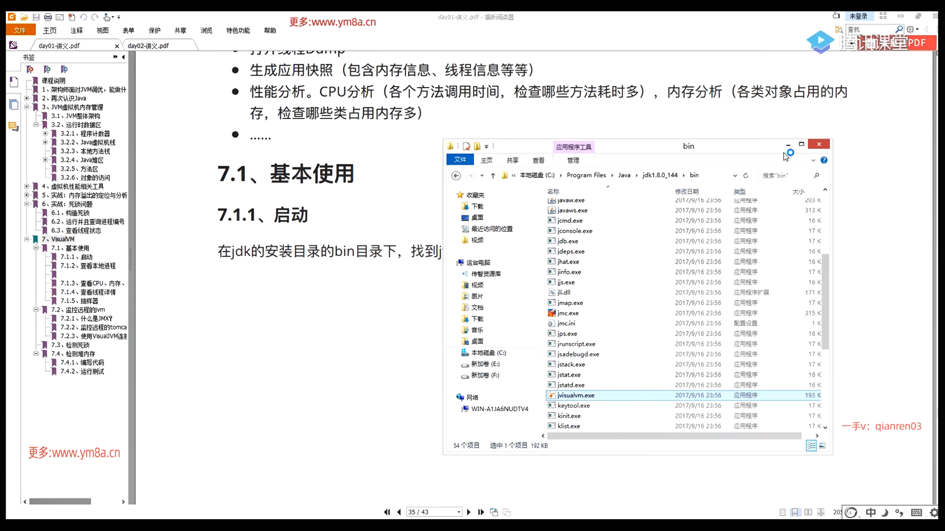The image size is (945, 531).
Task: Switch to the day02-讲义.pdf tab
Action: point(148,46)
